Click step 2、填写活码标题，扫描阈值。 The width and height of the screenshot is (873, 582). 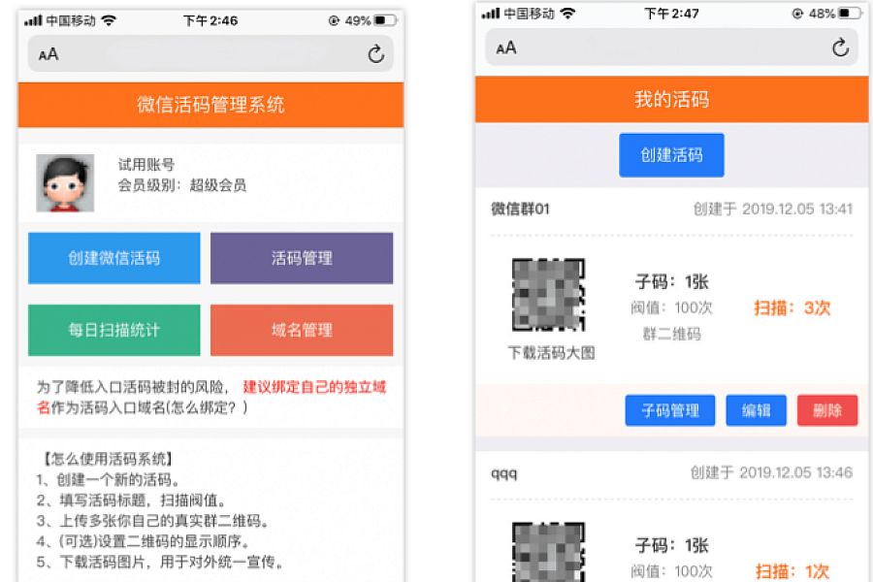[x=131, y=501]
